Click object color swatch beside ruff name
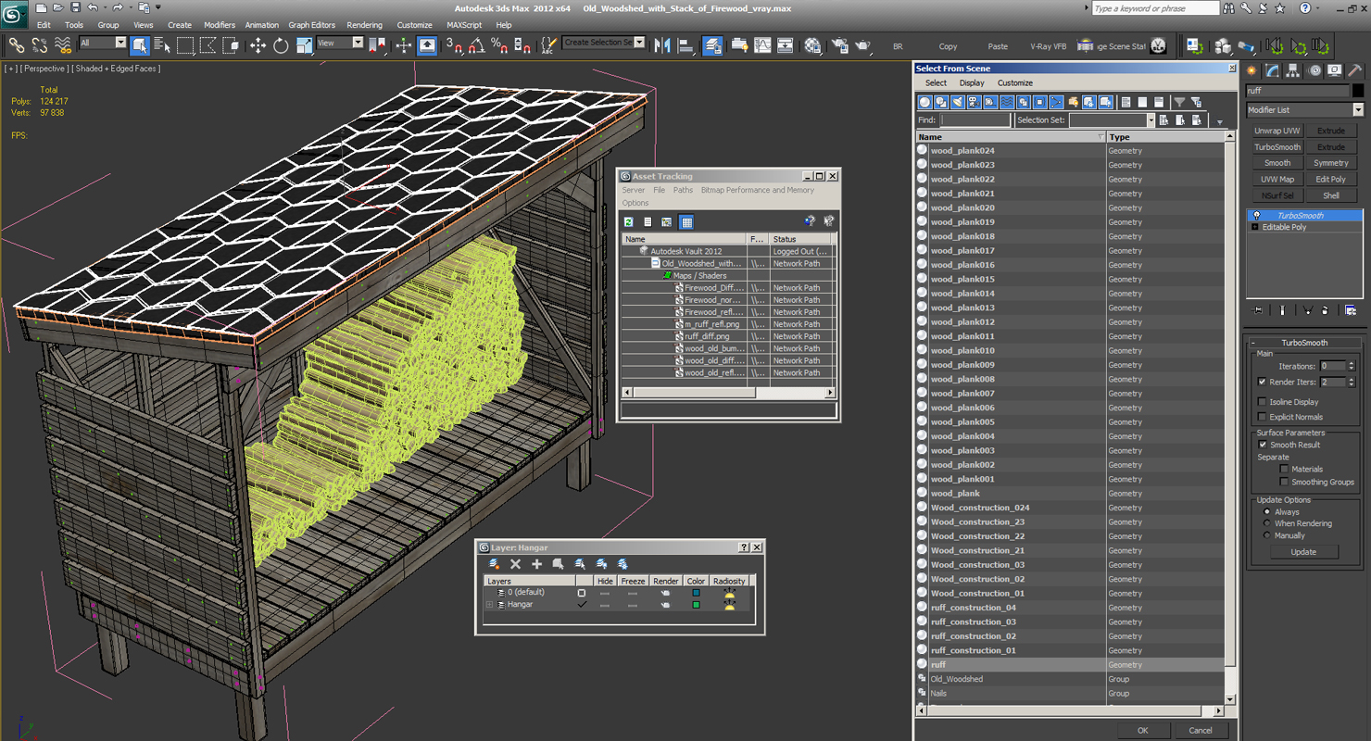The image size is (1371, 741). click(1358, 91)
